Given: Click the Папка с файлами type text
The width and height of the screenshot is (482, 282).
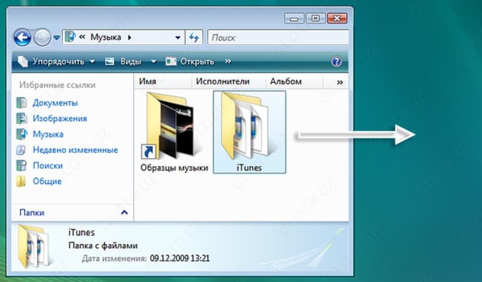Looking at the screenshot, I should [x=103, y=246].
